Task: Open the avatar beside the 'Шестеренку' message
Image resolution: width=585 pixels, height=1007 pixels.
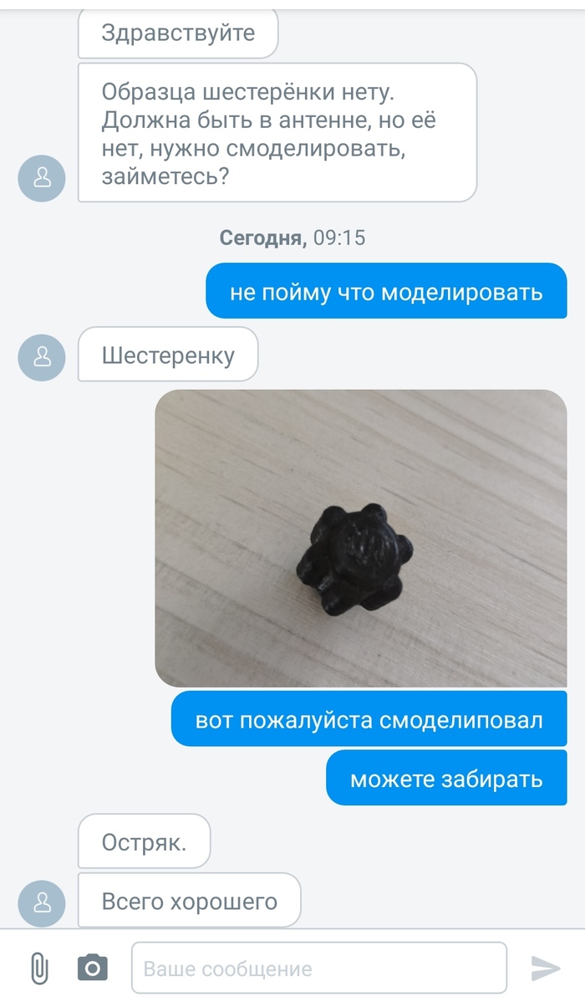Action: click(x=41, y=357)
